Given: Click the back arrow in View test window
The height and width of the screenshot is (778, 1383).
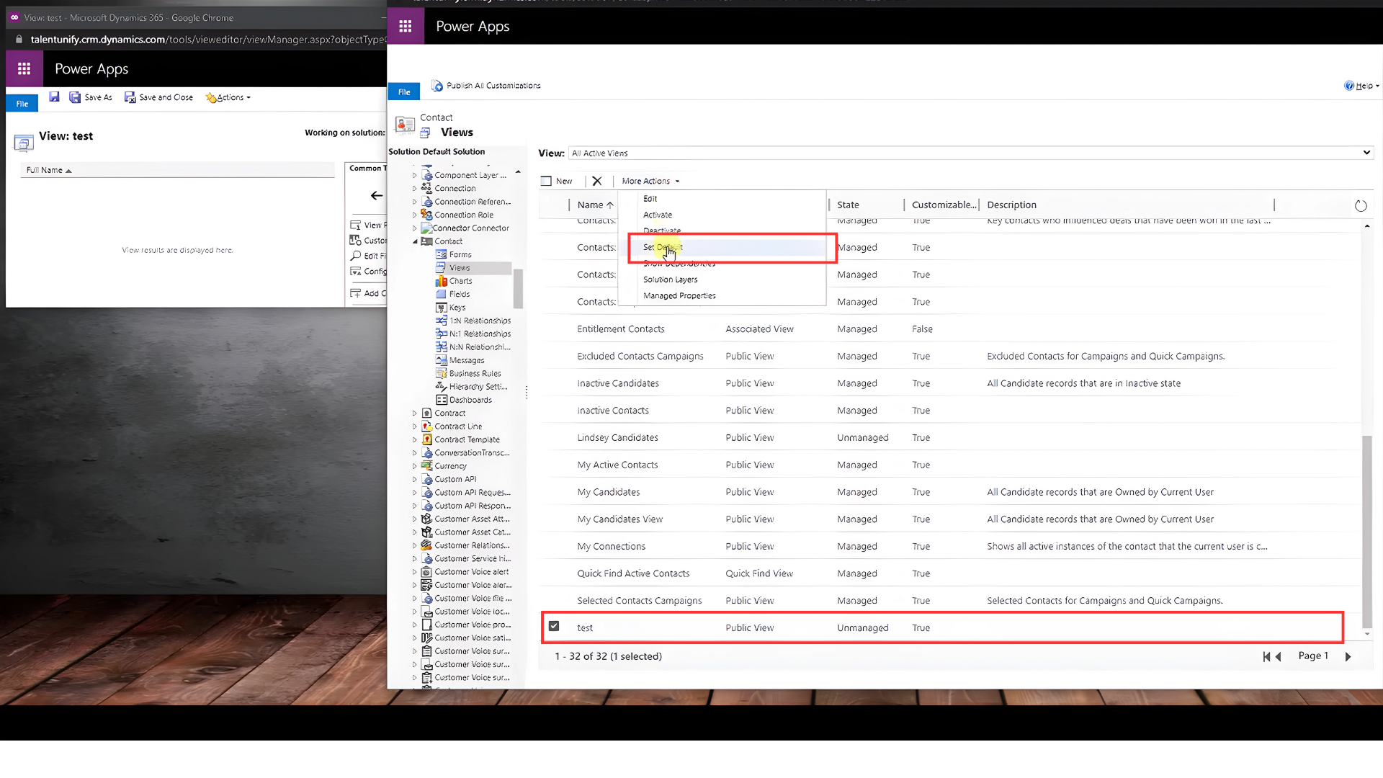Looking at the screenshot, I should (376, 195).
